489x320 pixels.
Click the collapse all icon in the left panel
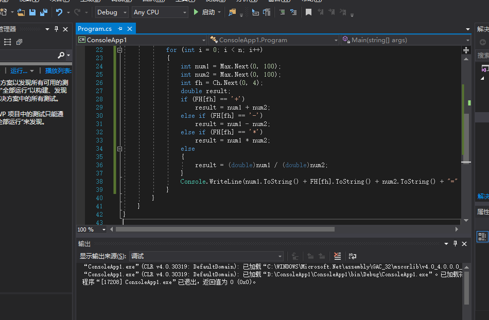(x=20, y=42)
